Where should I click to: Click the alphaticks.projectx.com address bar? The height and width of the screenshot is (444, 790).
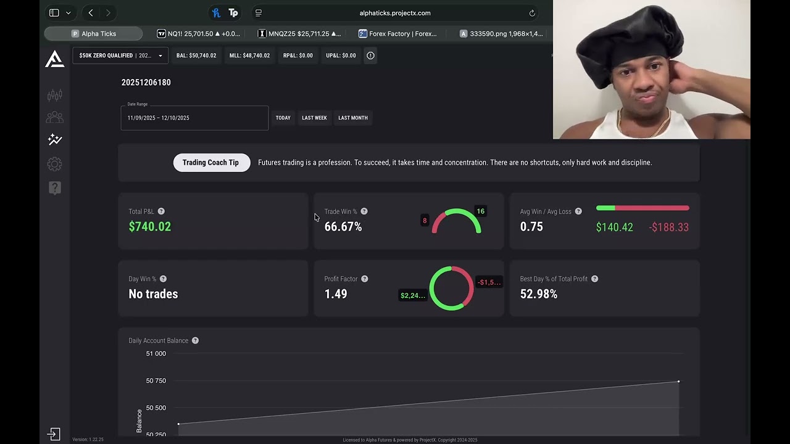pyautogui.click(x=395, y=13)
